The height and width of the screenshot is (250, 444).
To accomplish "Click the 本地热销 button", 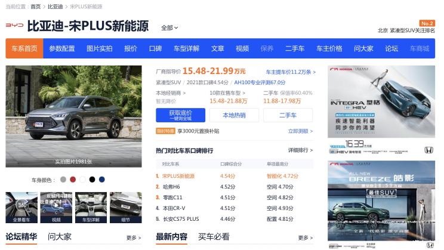I will pyautogui.click(x=234, y=115).
